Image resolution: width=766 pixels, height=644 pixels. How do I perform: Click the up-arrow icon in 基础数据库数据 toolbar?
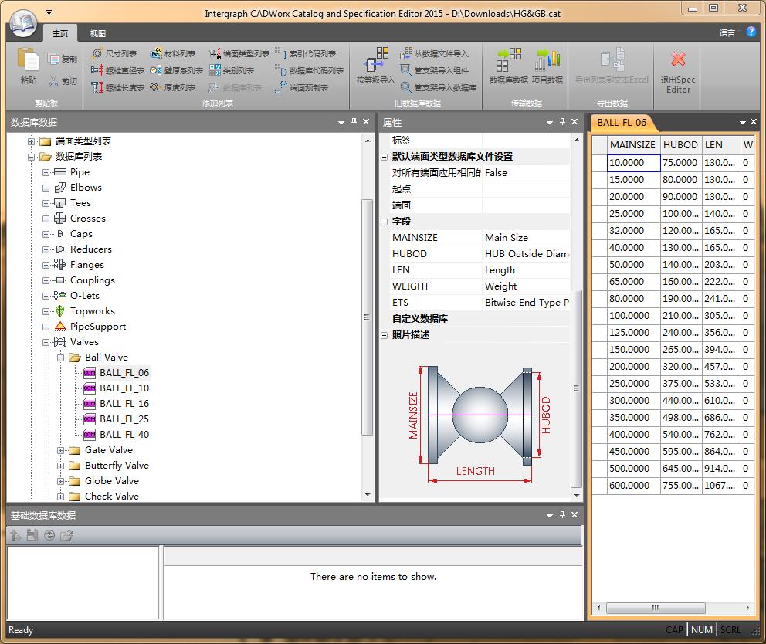15,535
